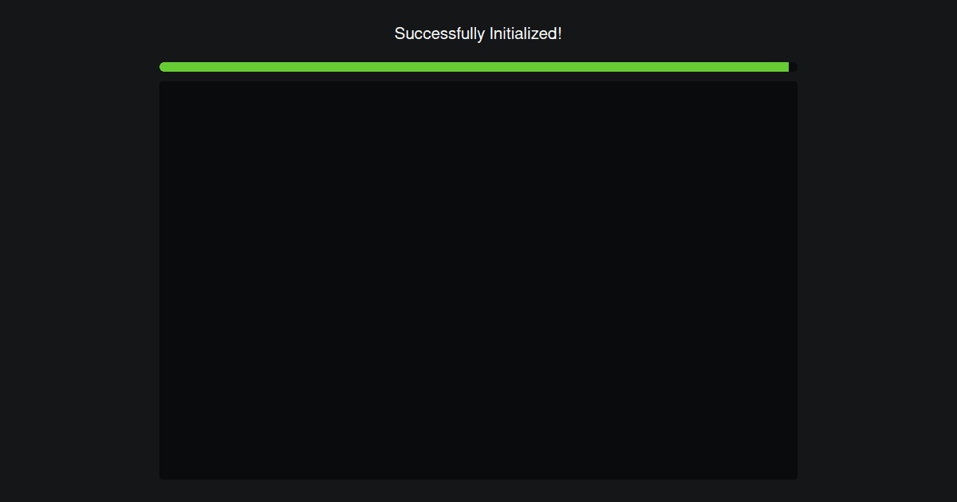Click the green filled portion of the progress bar
Image resolution: width=957 pixels, height=502 pixels.
(474, 67)
